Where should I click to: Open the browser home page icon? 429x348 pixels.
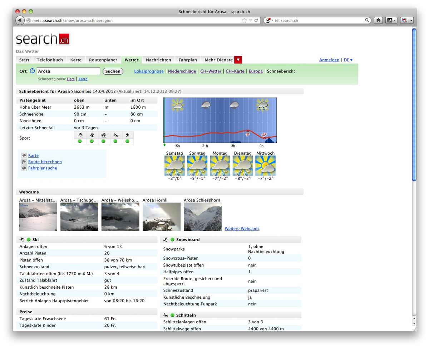(378, 20)
